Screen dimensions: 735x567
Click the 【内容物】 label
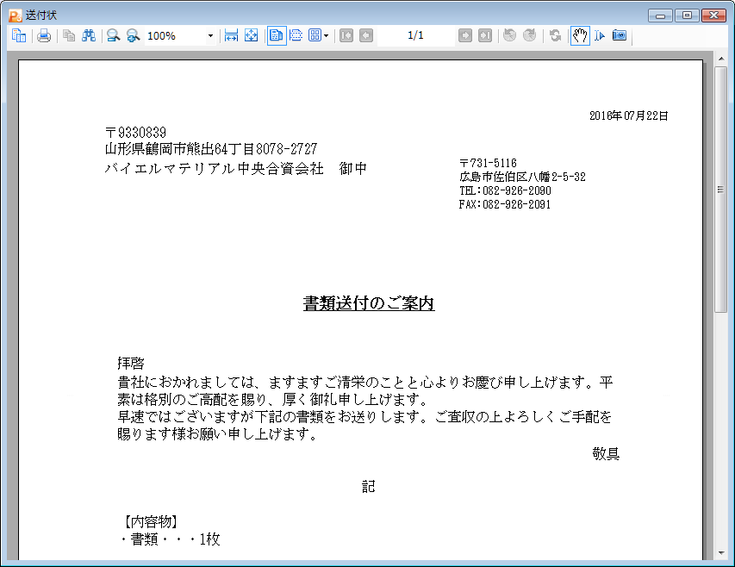click(x=151, y=521)
